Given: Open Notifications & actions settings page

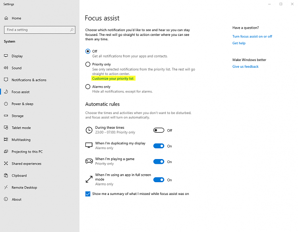Looking at the screenshot, I should 29,80.
